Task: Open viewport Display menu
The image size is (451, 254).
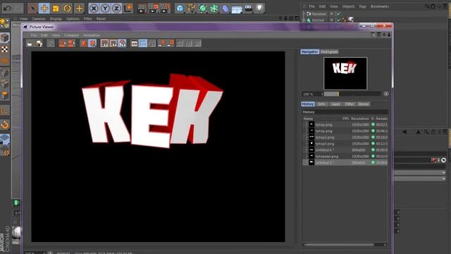Action: 56,19
